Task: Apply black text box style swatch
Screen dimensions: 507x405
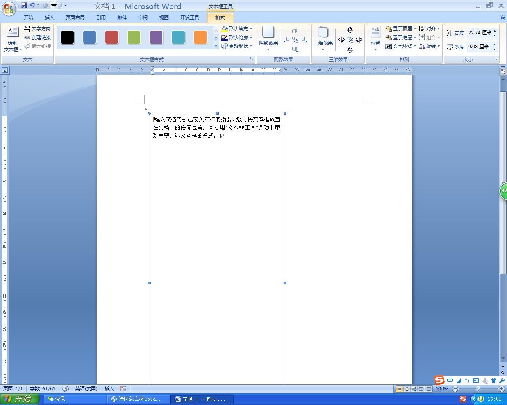Action: point(67,37)
